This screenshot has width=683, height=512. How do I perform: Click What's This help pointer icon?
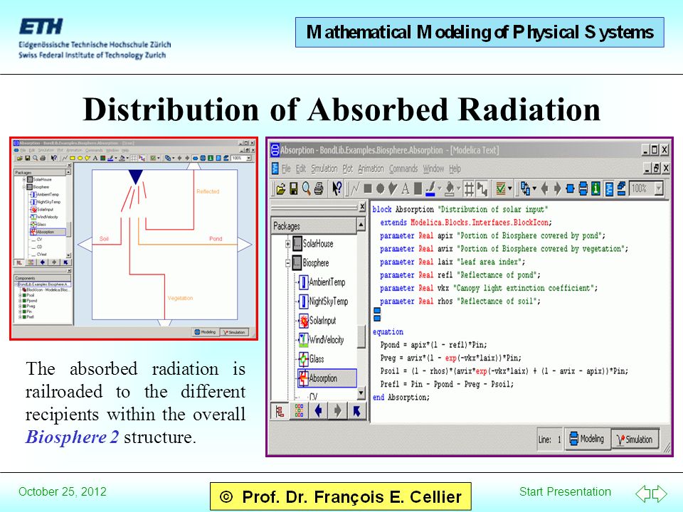337,189
